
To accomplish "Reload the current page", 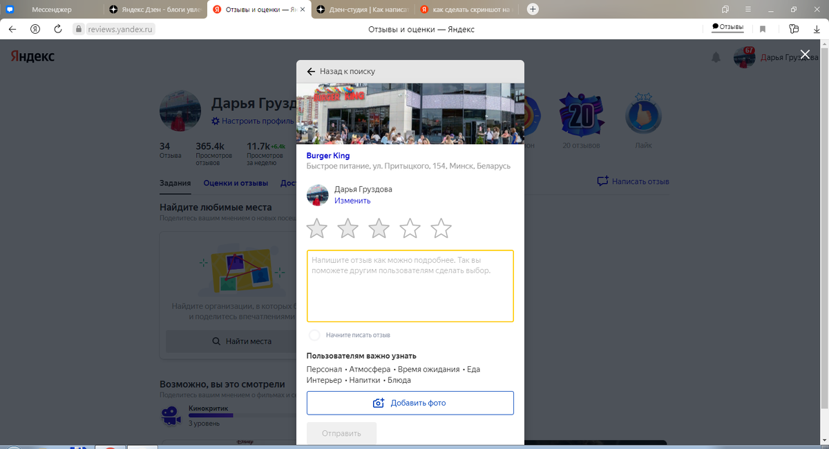I will 58,29.
